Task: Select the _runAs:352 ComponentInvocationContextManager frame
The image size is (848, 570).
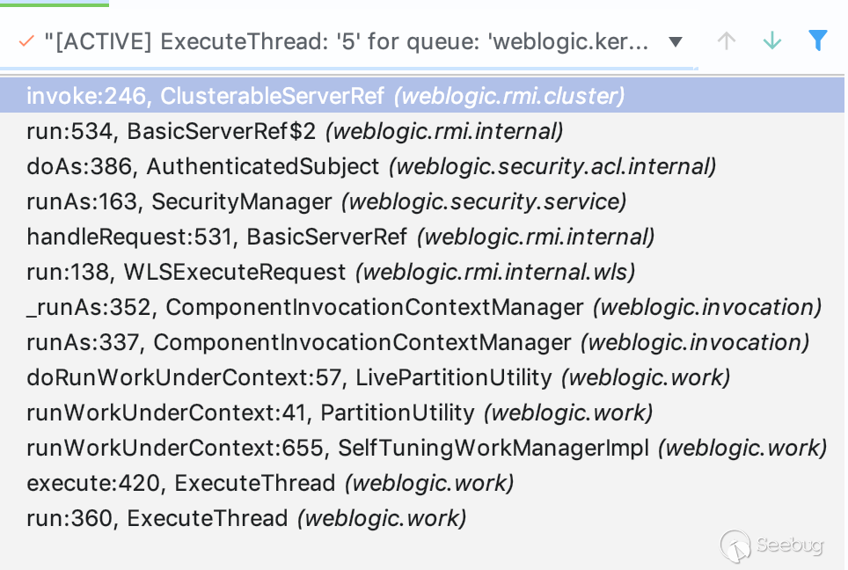Action: [x=424, y=307]
